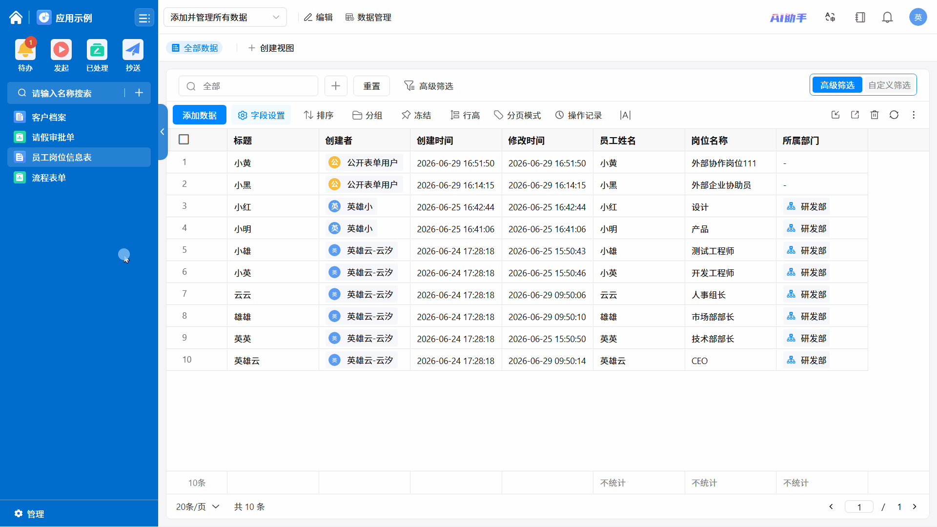Open 请假审批单 in the sidebar

(79, 137)
